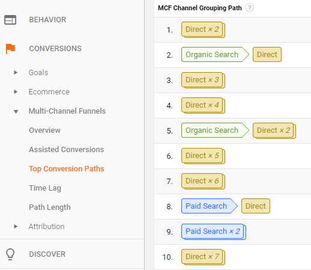Open the Overview report
Image resolution: width=311 pixels, height=270 pixels.
[x=44, y=130]
